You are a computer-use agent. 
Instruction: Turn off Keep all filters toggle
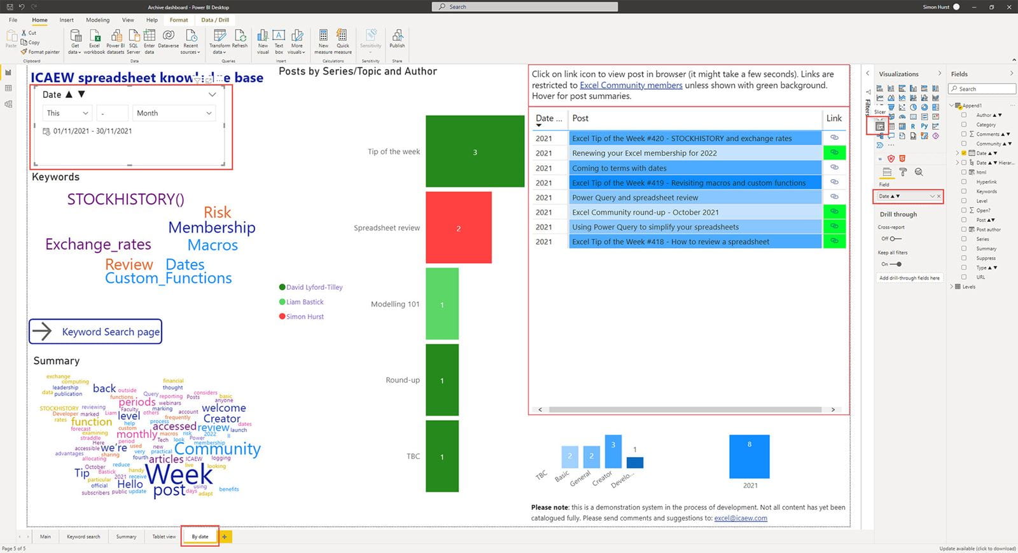coord(895,264)
